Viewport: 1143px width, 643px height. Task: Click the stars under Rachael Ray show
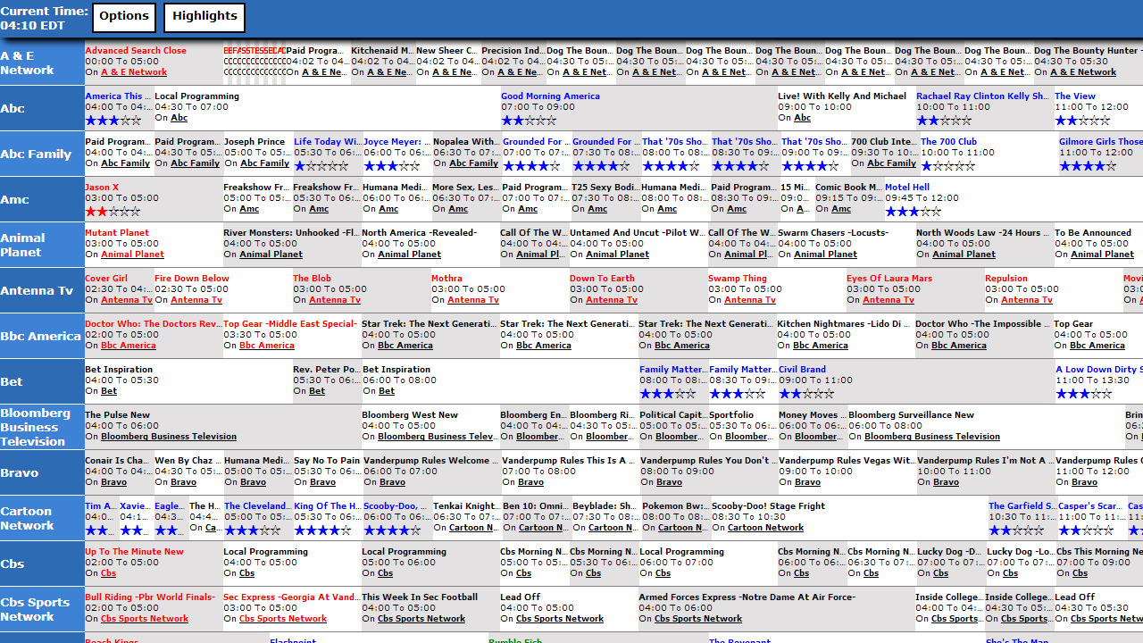point(944,121)
